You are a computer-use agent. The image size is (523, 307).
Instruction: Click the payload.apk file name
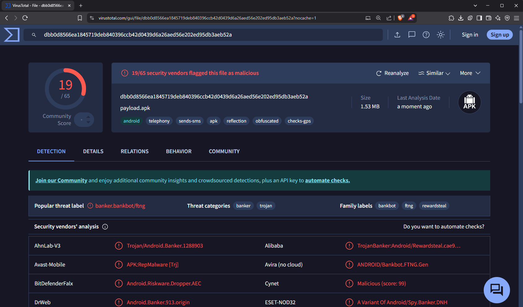[x=135, y=108]
